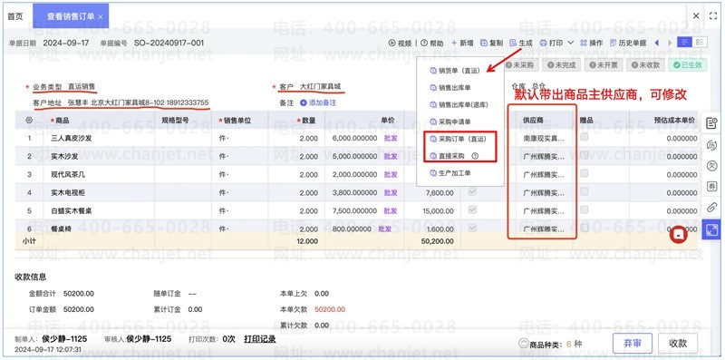Click the attachment paperclip icon in right sidebar
Screen dimensions: 725x360
pos(711,208)
